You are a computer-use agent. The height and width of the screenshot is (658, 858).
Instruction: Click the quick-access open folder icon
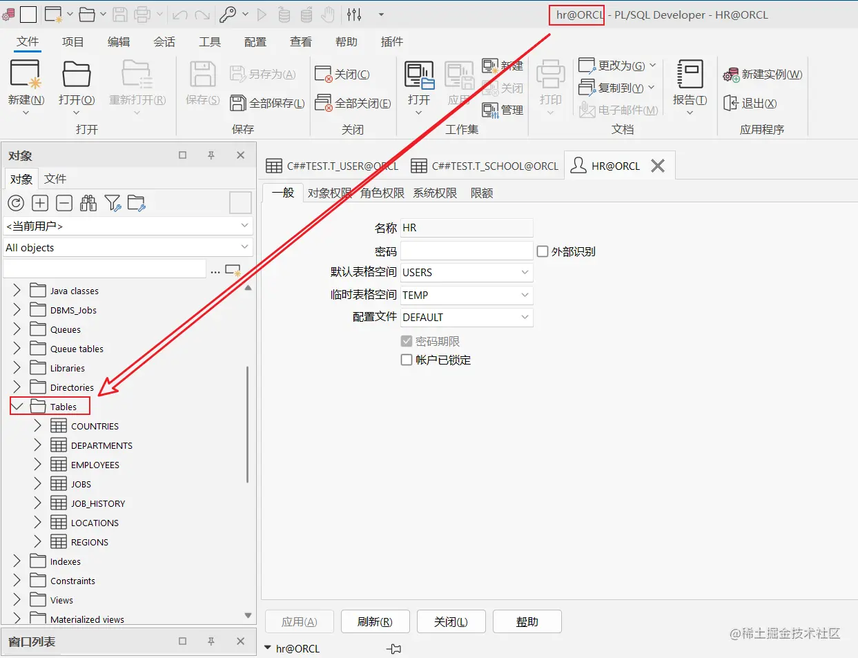click(x=87, y=14)
